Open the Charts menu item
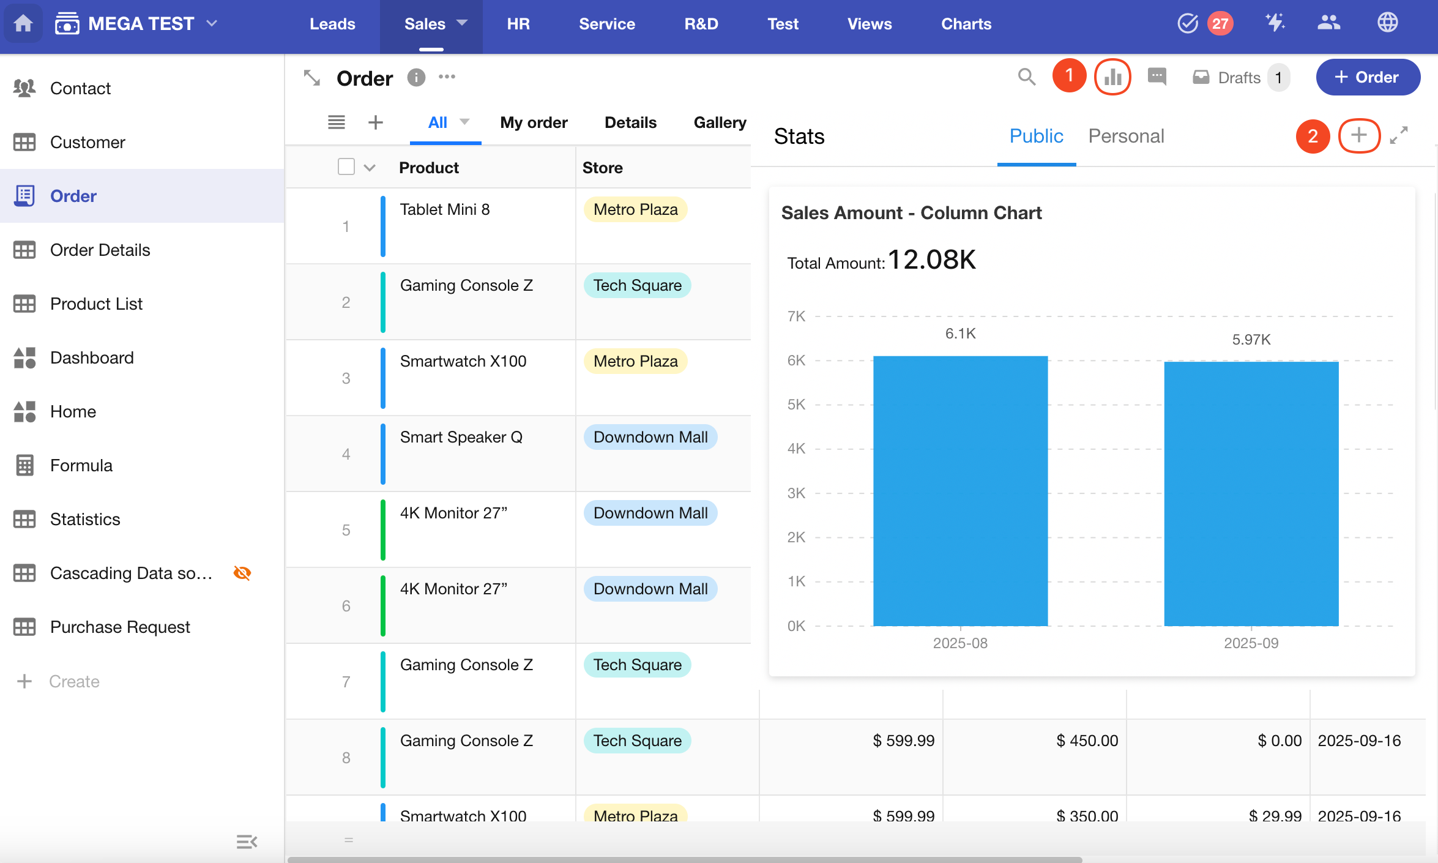 pos(966,24)
